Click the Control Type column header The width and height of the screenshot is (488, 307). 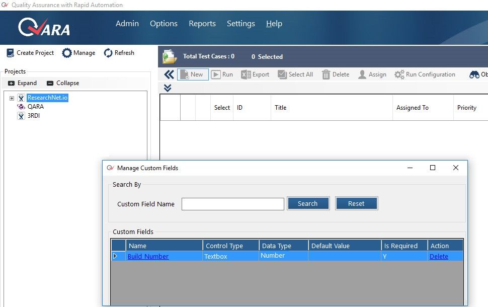tap(231, 246)
